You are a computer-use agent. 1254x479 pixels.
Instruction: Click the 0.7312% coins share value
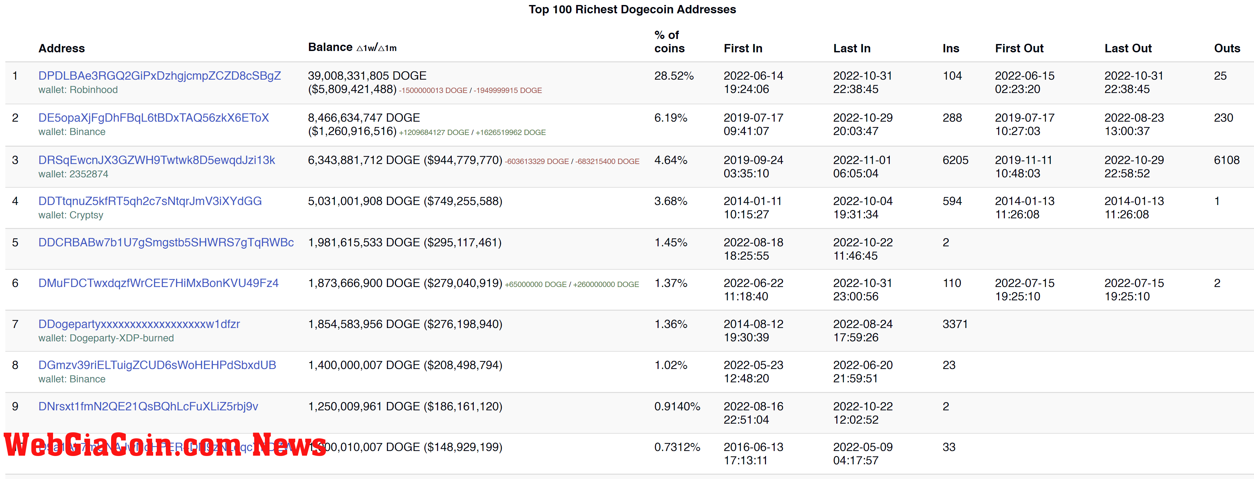click(677, 447)
